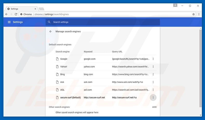Open more actions for Bing
This screenshot has height=120, width=205.
[153, 74]
